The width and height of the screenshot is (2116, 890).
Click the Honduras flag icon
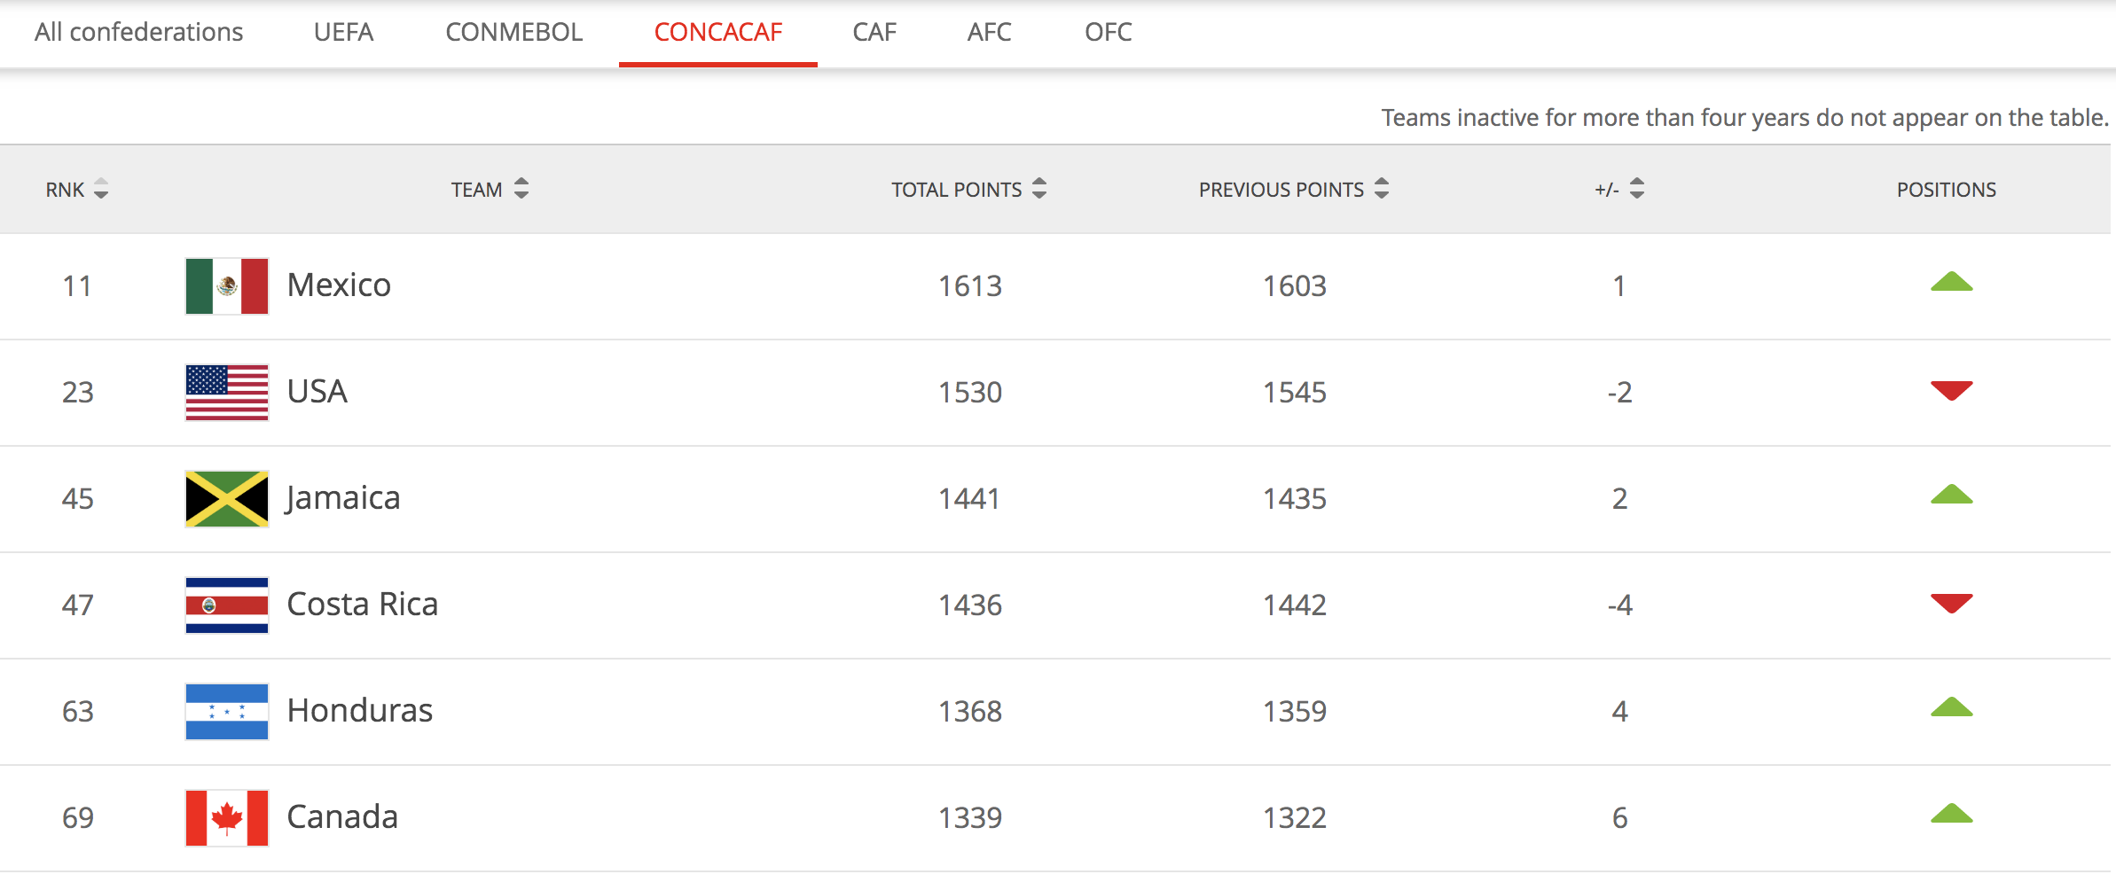tap(227, 712)
